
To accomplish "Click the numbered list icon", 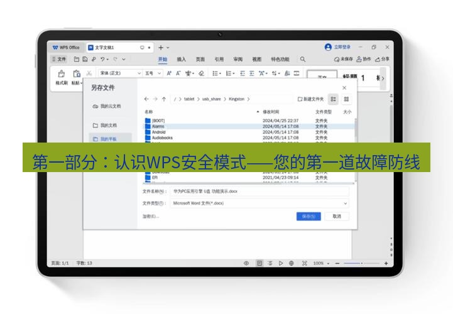I will tap(230, 73).
